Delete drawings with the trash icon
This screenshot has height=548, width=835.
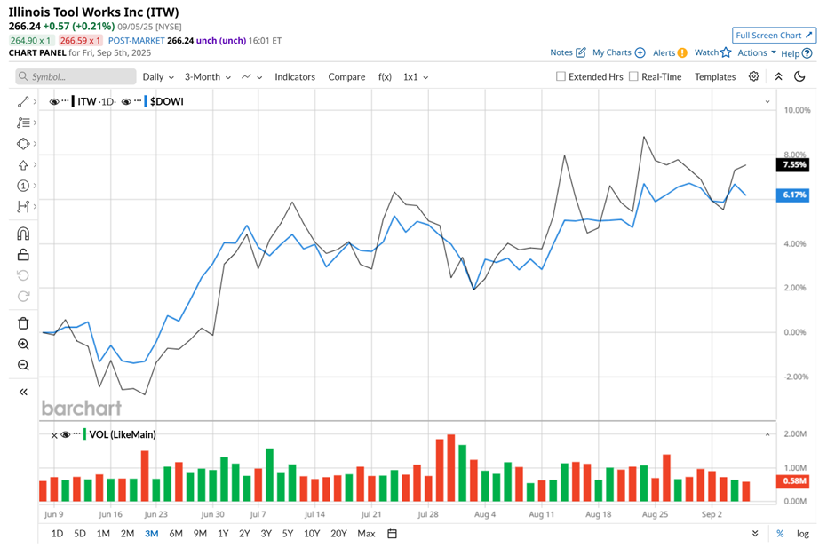click(x=23, y=323)
